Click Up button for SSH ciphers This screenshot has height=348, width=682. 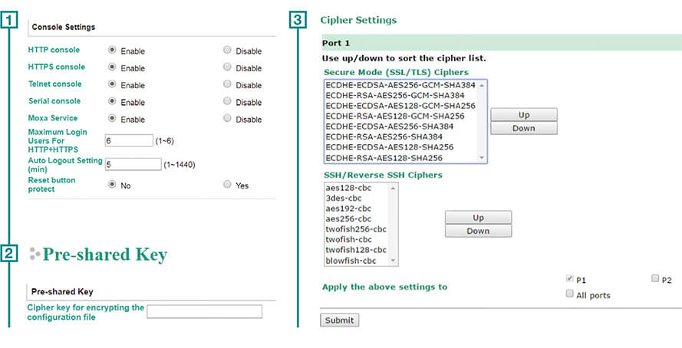click(478, 217)
